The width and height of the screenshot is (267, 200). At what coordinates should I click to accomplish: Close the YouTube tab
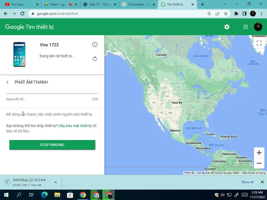[x=37, y=4]
